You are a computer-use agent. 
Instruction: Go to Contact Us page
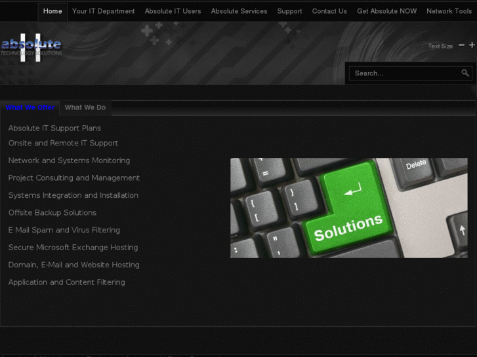329,11
